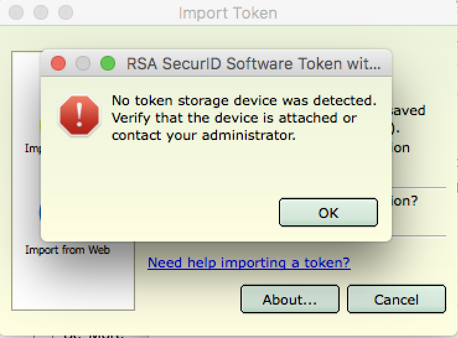Click the gray minimize button on alert dialog
The height and width of the screenshot is (338, 458).
click(83, 63)
